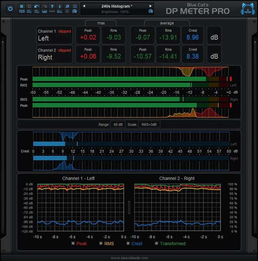Image resolution: width=258 pixels, height=261 pixels.
Task: Toggle the blue 'Crest' curve checkbox
Action: click(128, 243)
